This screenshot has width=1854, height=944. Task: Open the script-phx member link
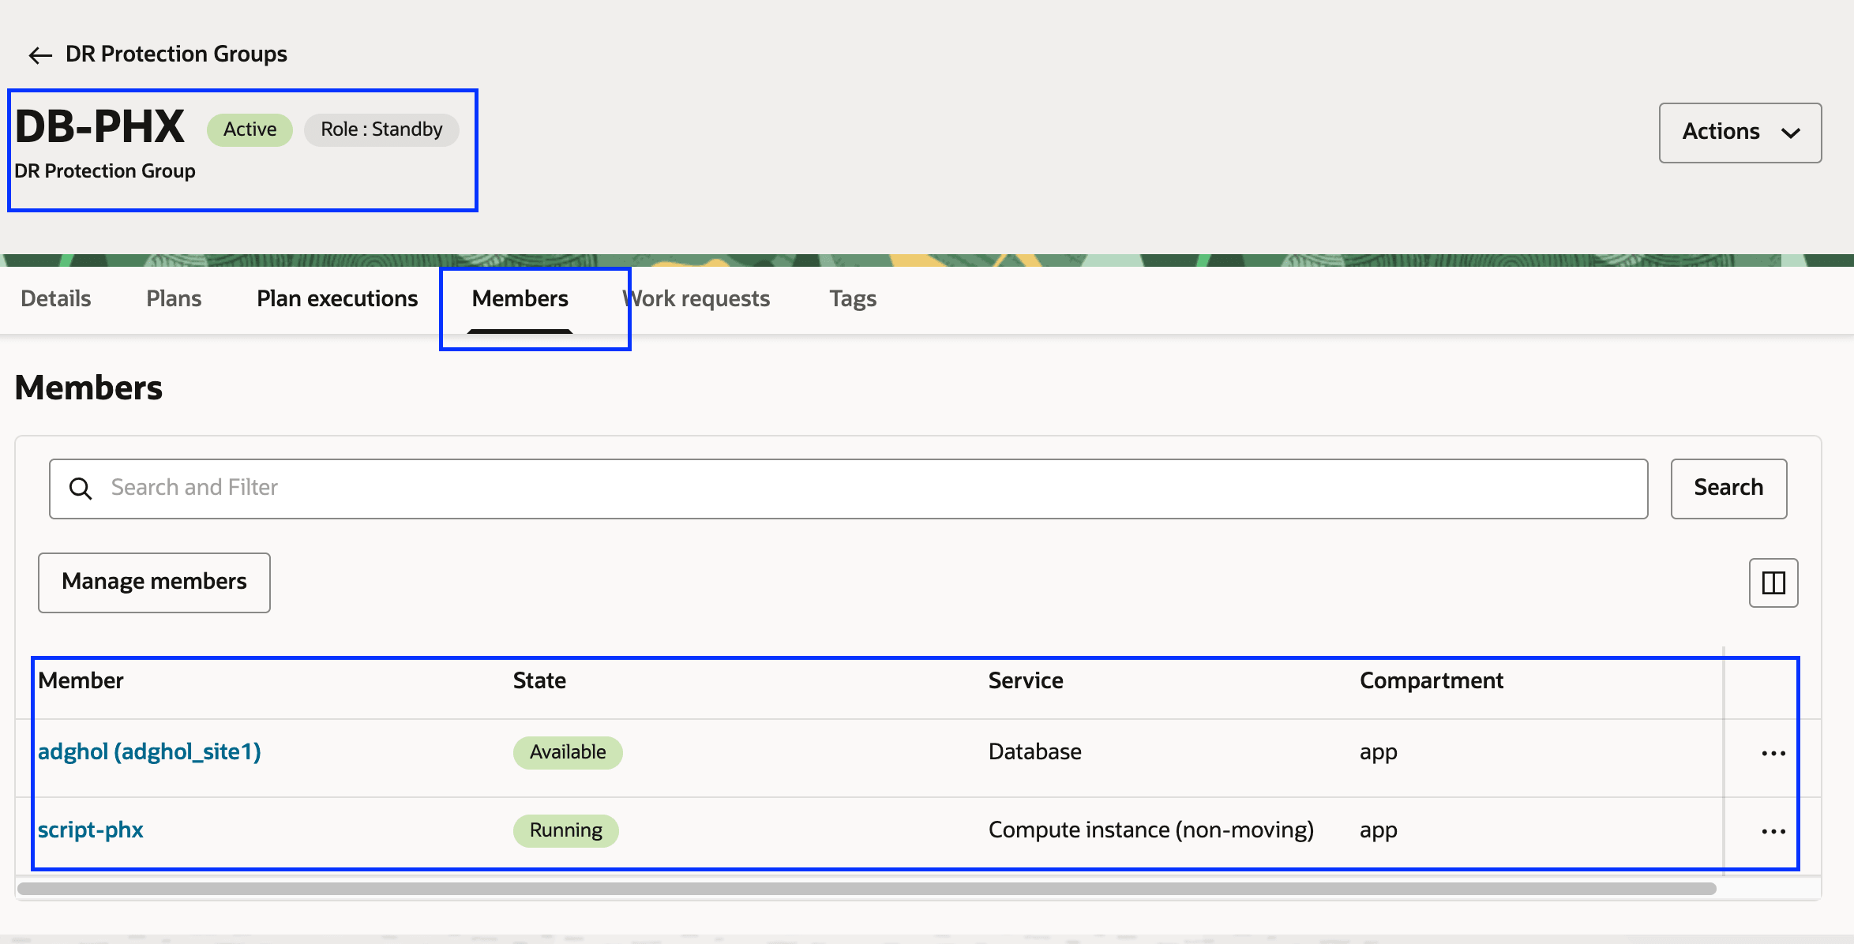pyautogui.click(x=91, y=830)
